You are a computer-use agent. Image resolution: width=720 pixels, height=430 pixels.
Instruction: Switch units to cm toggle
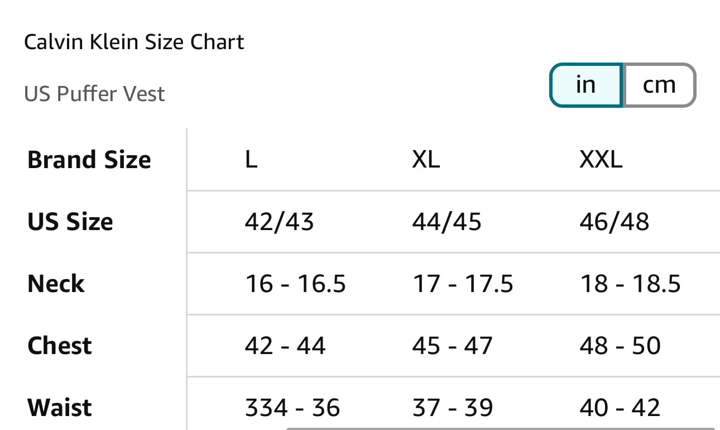pyautogui.click(x=659, y=85)
